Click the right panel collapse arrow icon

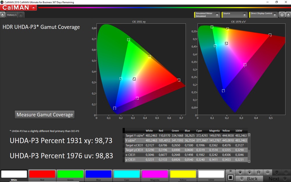pyautogui.click(x=288, y=15)
